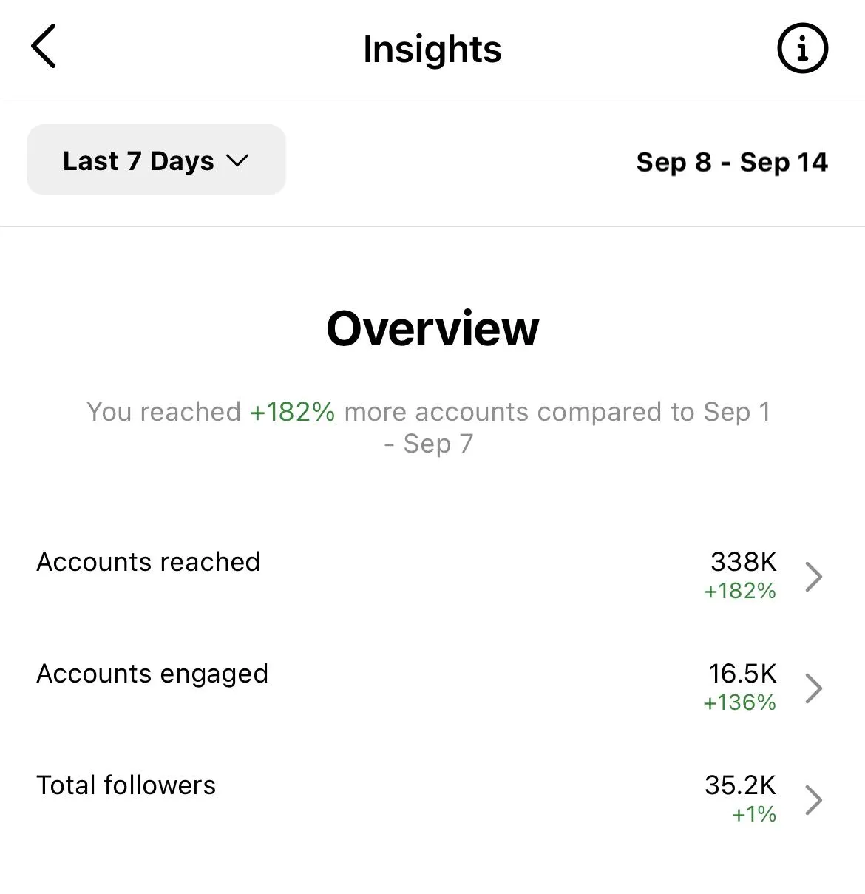Tap the +1% followers change label
This screenshot has width=865, height=894.
(753, 814)
